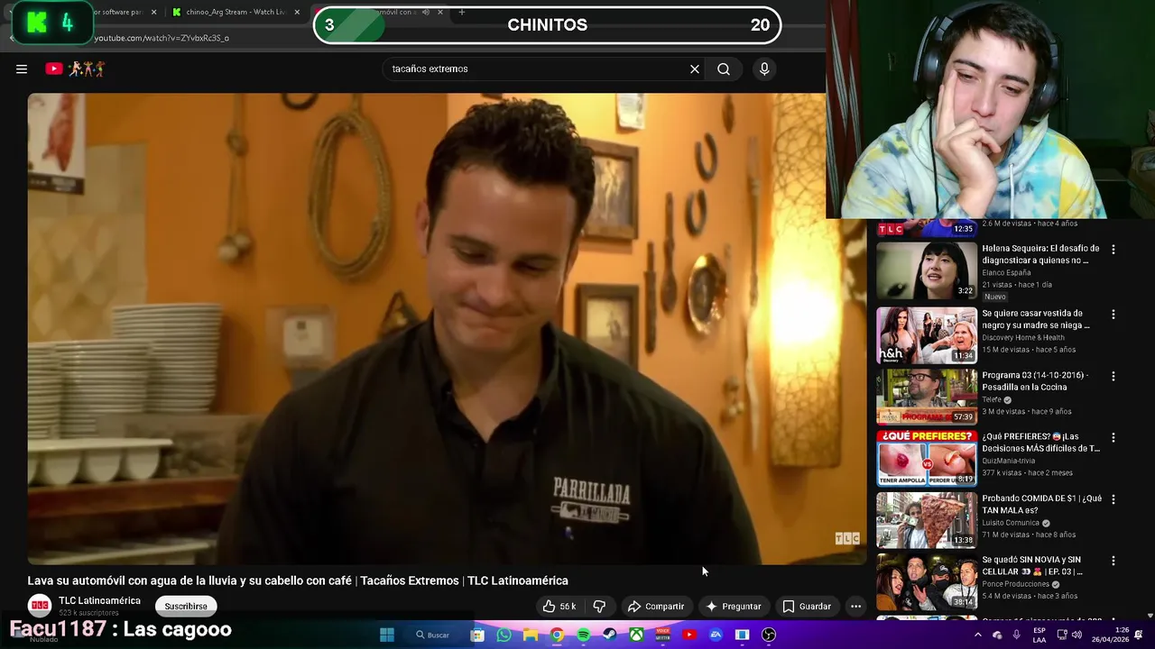Viewport: 1155px width, 649px height.
Task: Open Helena Sequeira video thumbnail
Action: [927, 271]
